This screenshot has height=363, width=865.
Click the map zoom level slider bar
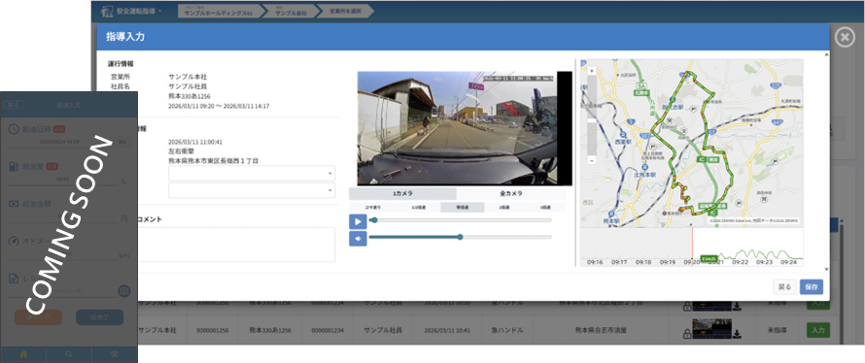(592, 115)
